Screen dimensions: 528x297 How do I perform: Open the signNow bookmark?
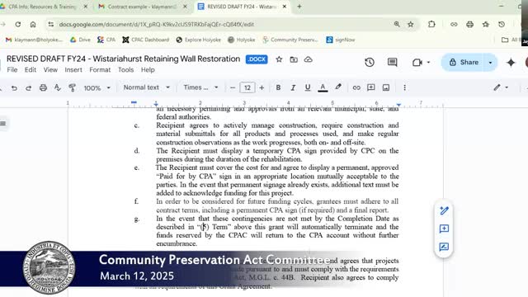pos(341,40)
